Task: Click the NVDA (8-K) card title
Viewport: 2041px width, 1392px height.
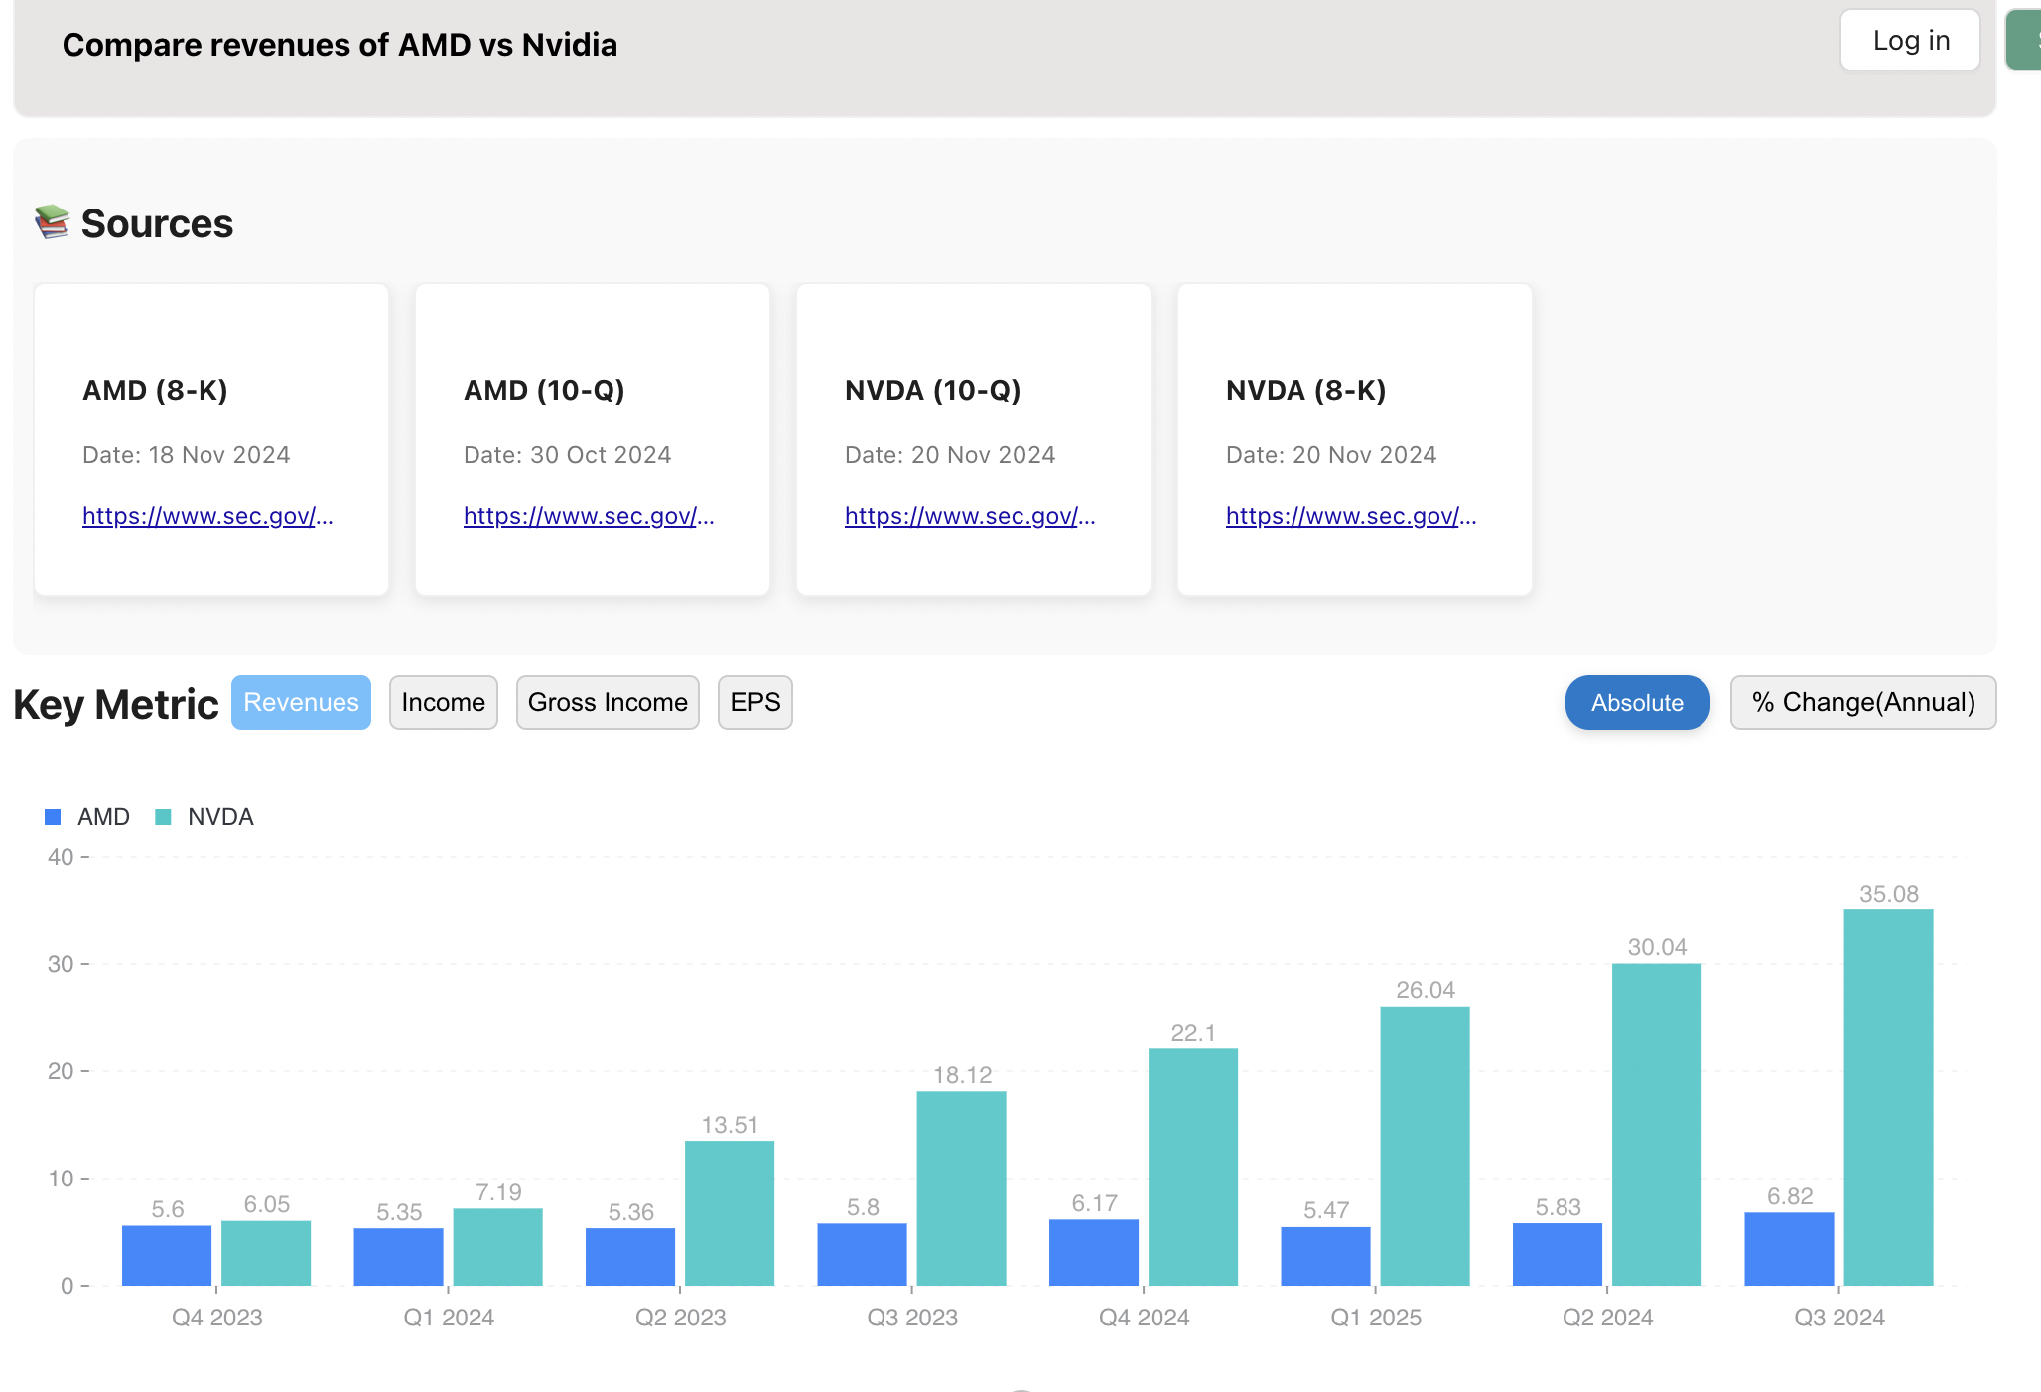Action: pyautogui.click(x=1305, y=390)
